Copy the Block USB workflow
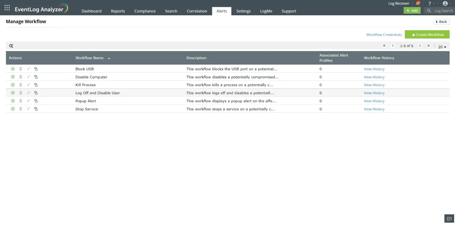This screenshot has width=455, height=234. (36, 69)
